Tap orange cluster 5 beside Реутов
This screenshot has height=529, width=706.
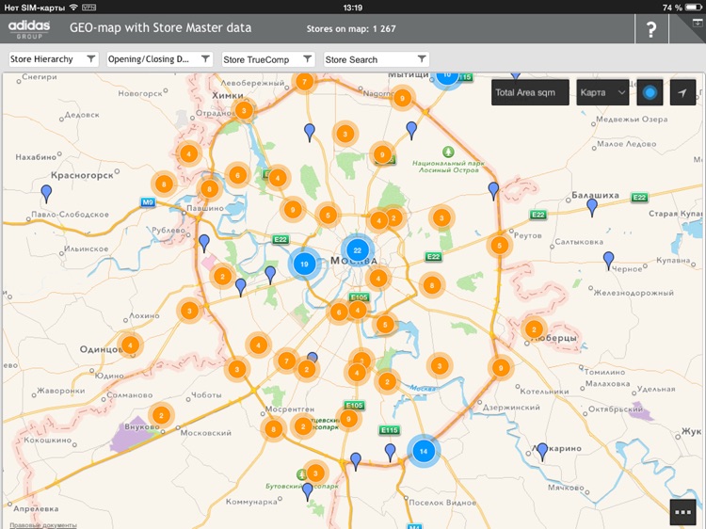pyautogui.click(x=499, y=246)
